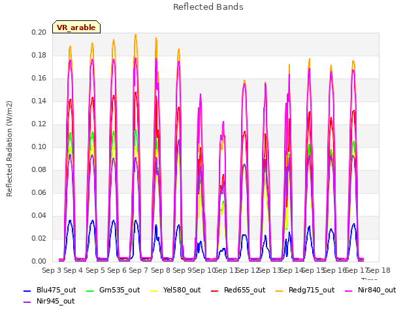
Task: Click the Reflected Bands chart title
Action: [x=208, y=7]
